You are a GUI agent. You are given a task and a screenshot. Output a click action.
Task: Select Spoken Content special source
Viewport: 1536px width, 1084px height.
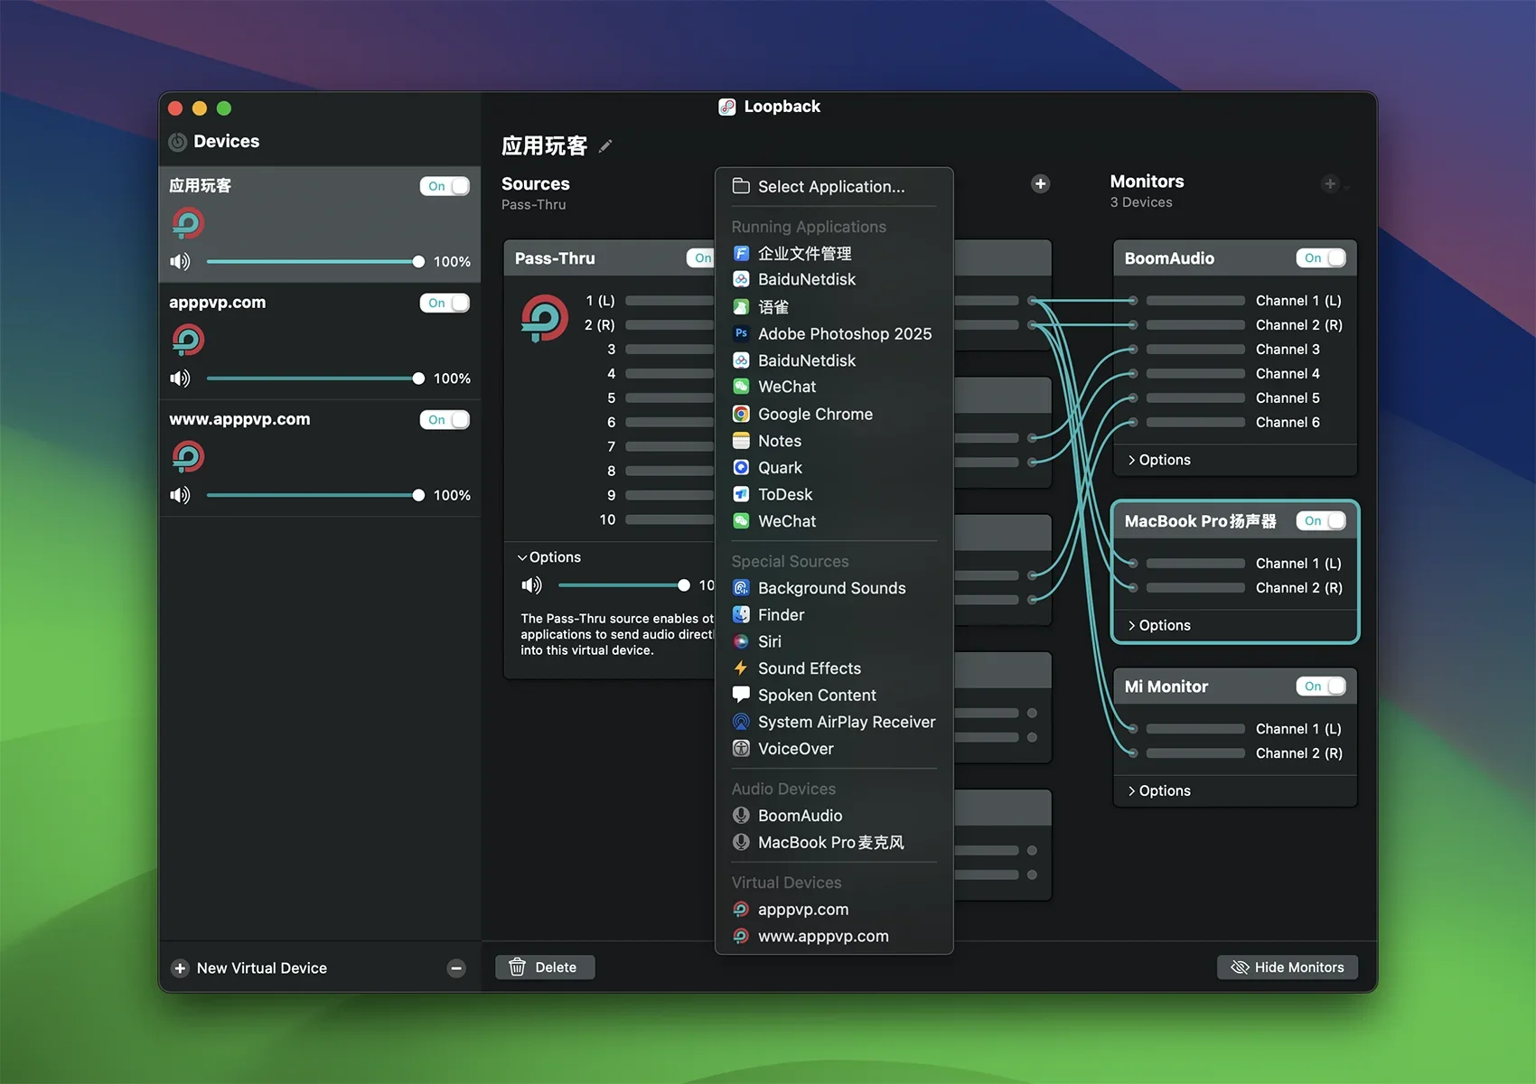pos(834,696)
